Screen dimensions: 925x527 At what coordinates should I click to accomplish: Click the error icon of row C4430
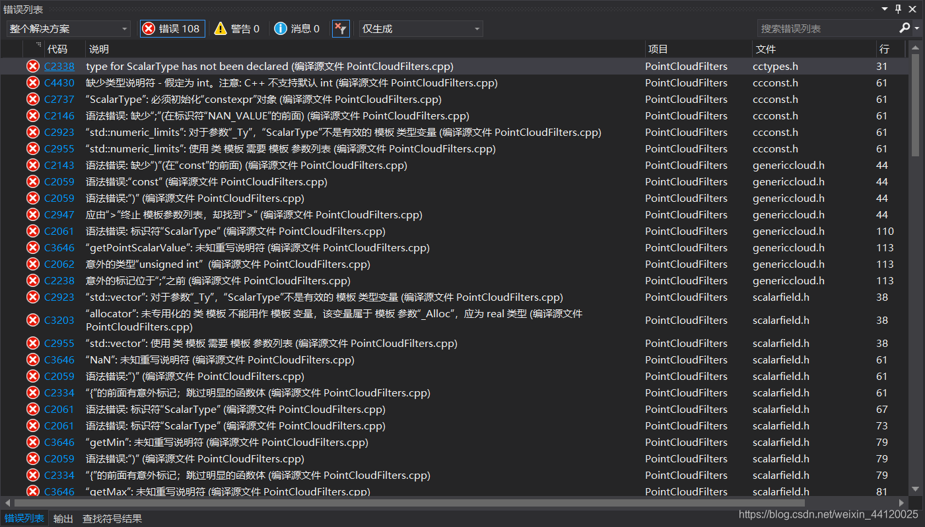32,82
